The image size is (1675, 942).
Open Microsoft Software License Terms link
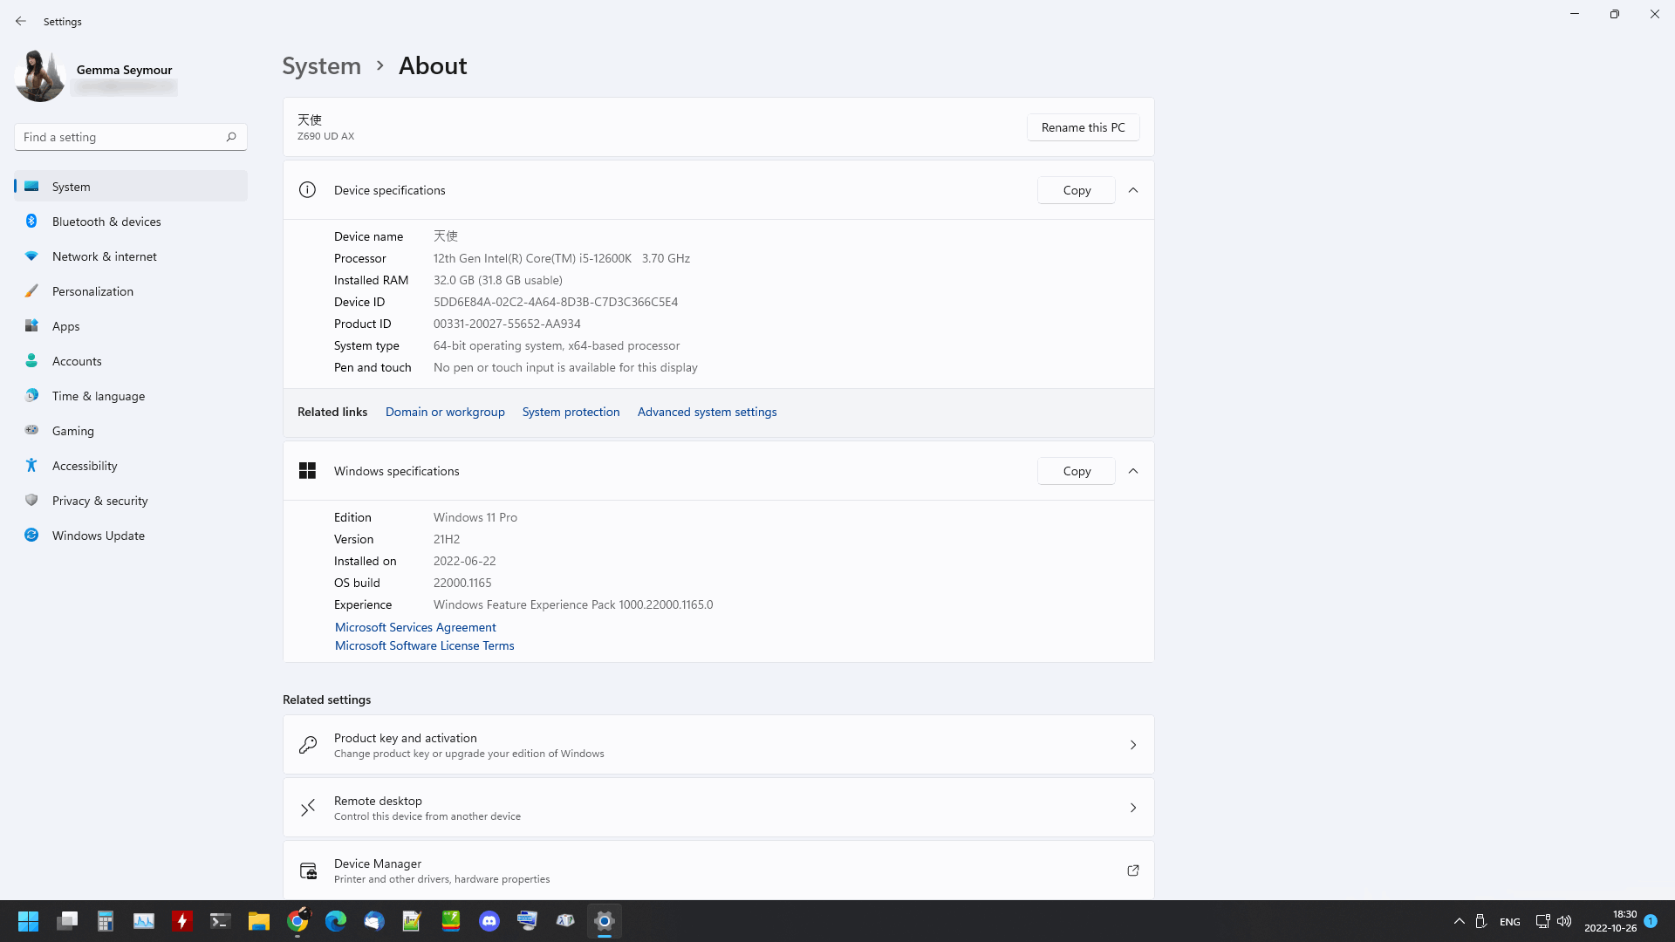[425, 645]
